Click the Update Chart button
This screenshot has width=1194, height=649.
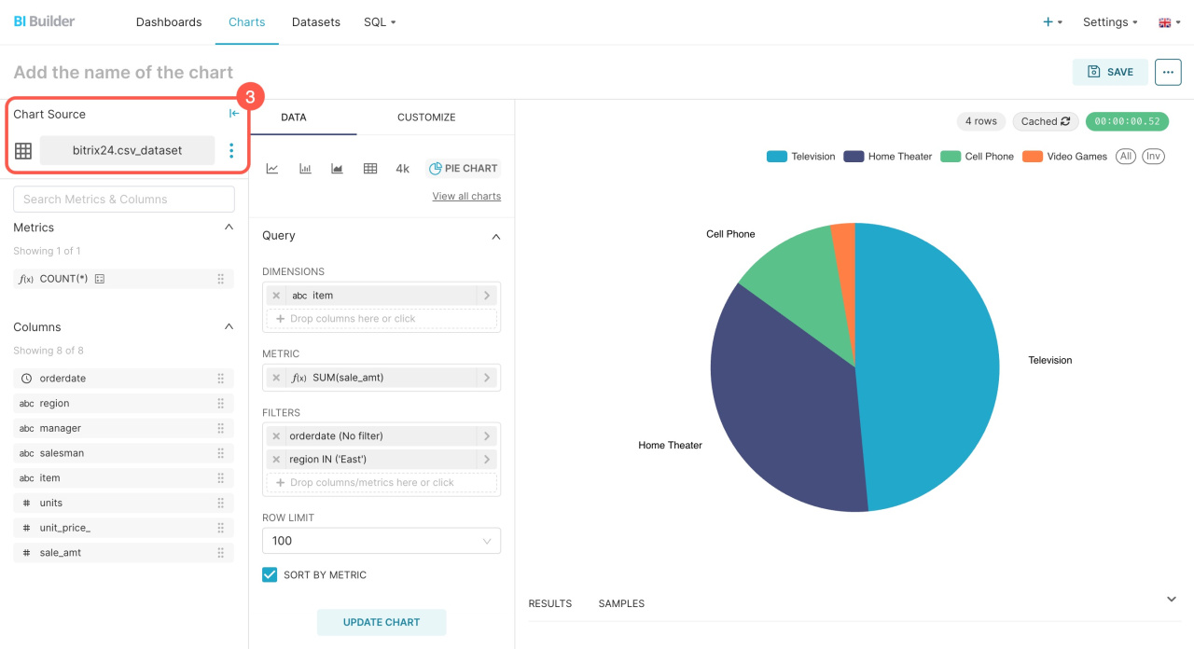(x=382, y=622)
